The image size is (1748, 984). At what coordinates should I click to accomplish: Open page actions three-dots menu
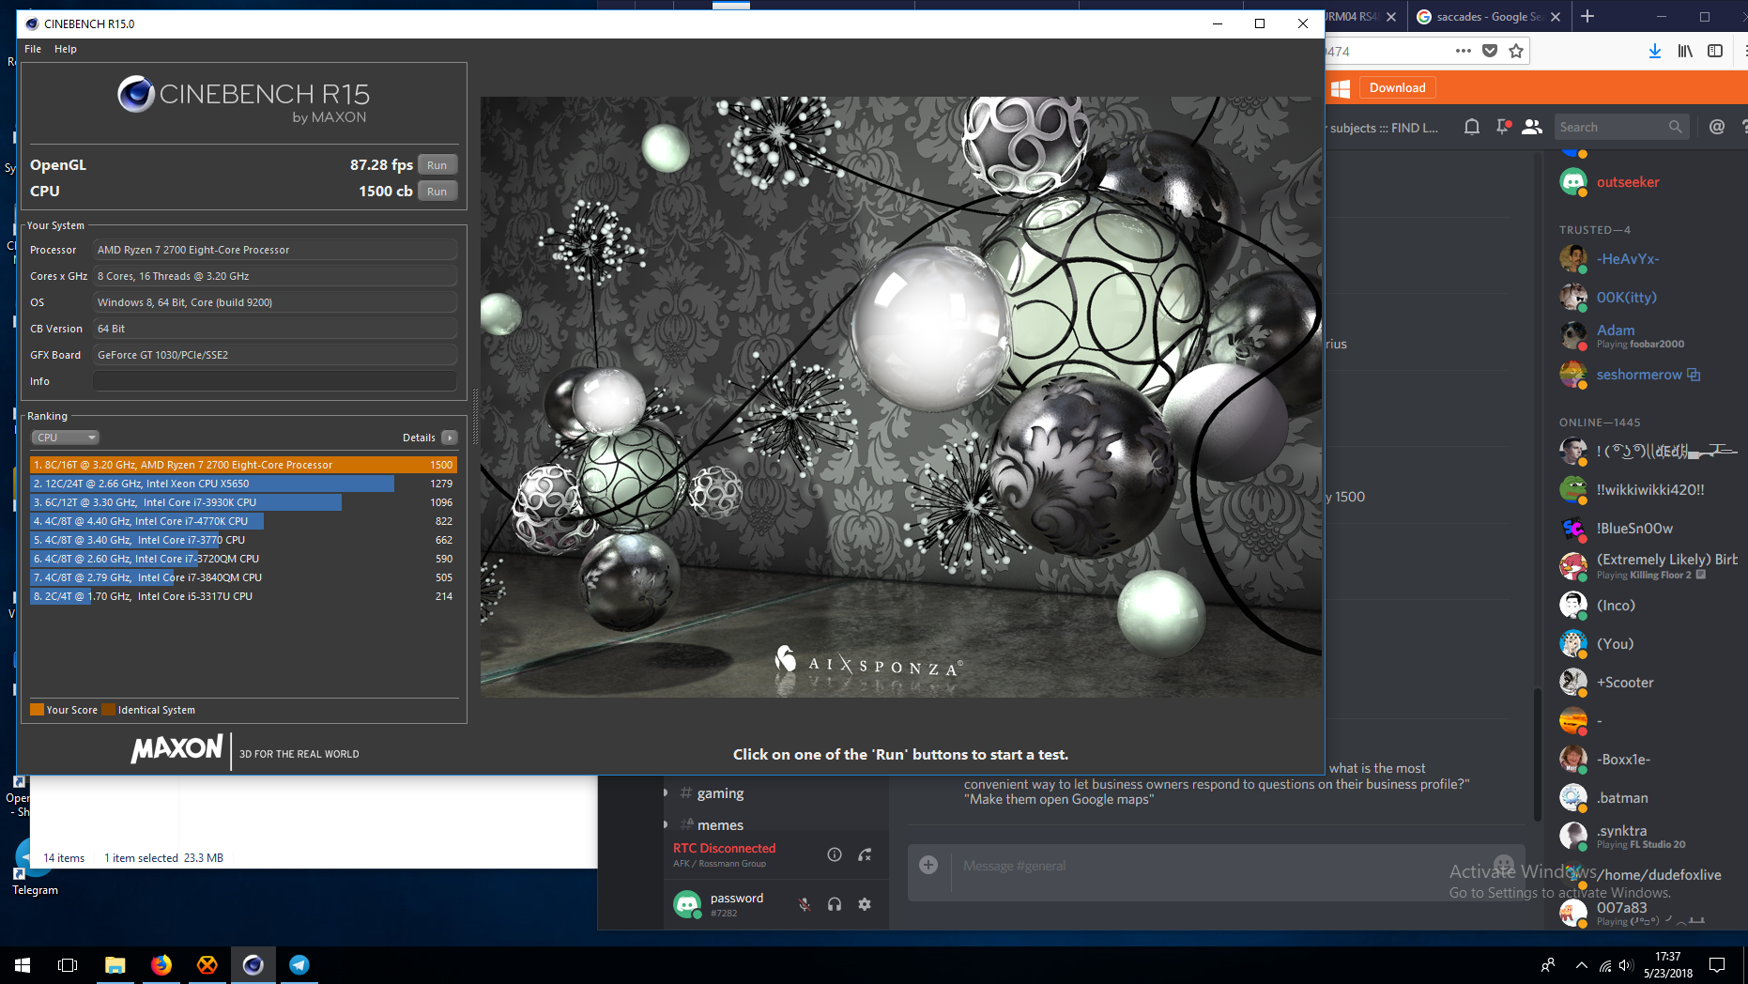click(x=1464, y=51)
